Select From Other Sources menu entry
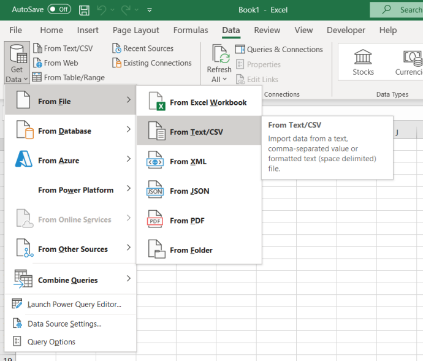 click(x=70, y=249)
